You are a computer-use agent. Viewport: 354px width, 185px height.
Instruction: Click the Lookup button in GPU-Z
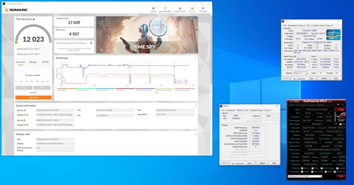click(x=340, y=109)
